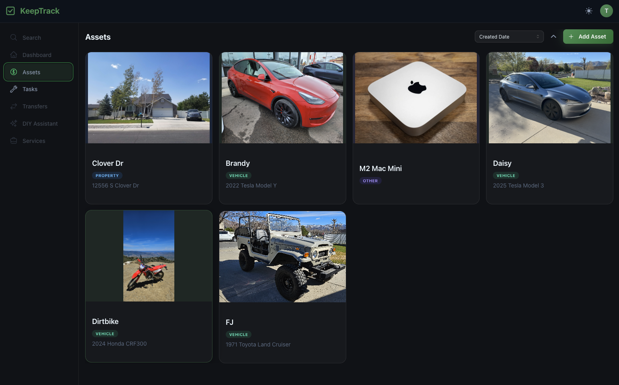Screen dimensions: 619x385
Task: Click the Transfers arrows icon
Action: coord(14,106)
